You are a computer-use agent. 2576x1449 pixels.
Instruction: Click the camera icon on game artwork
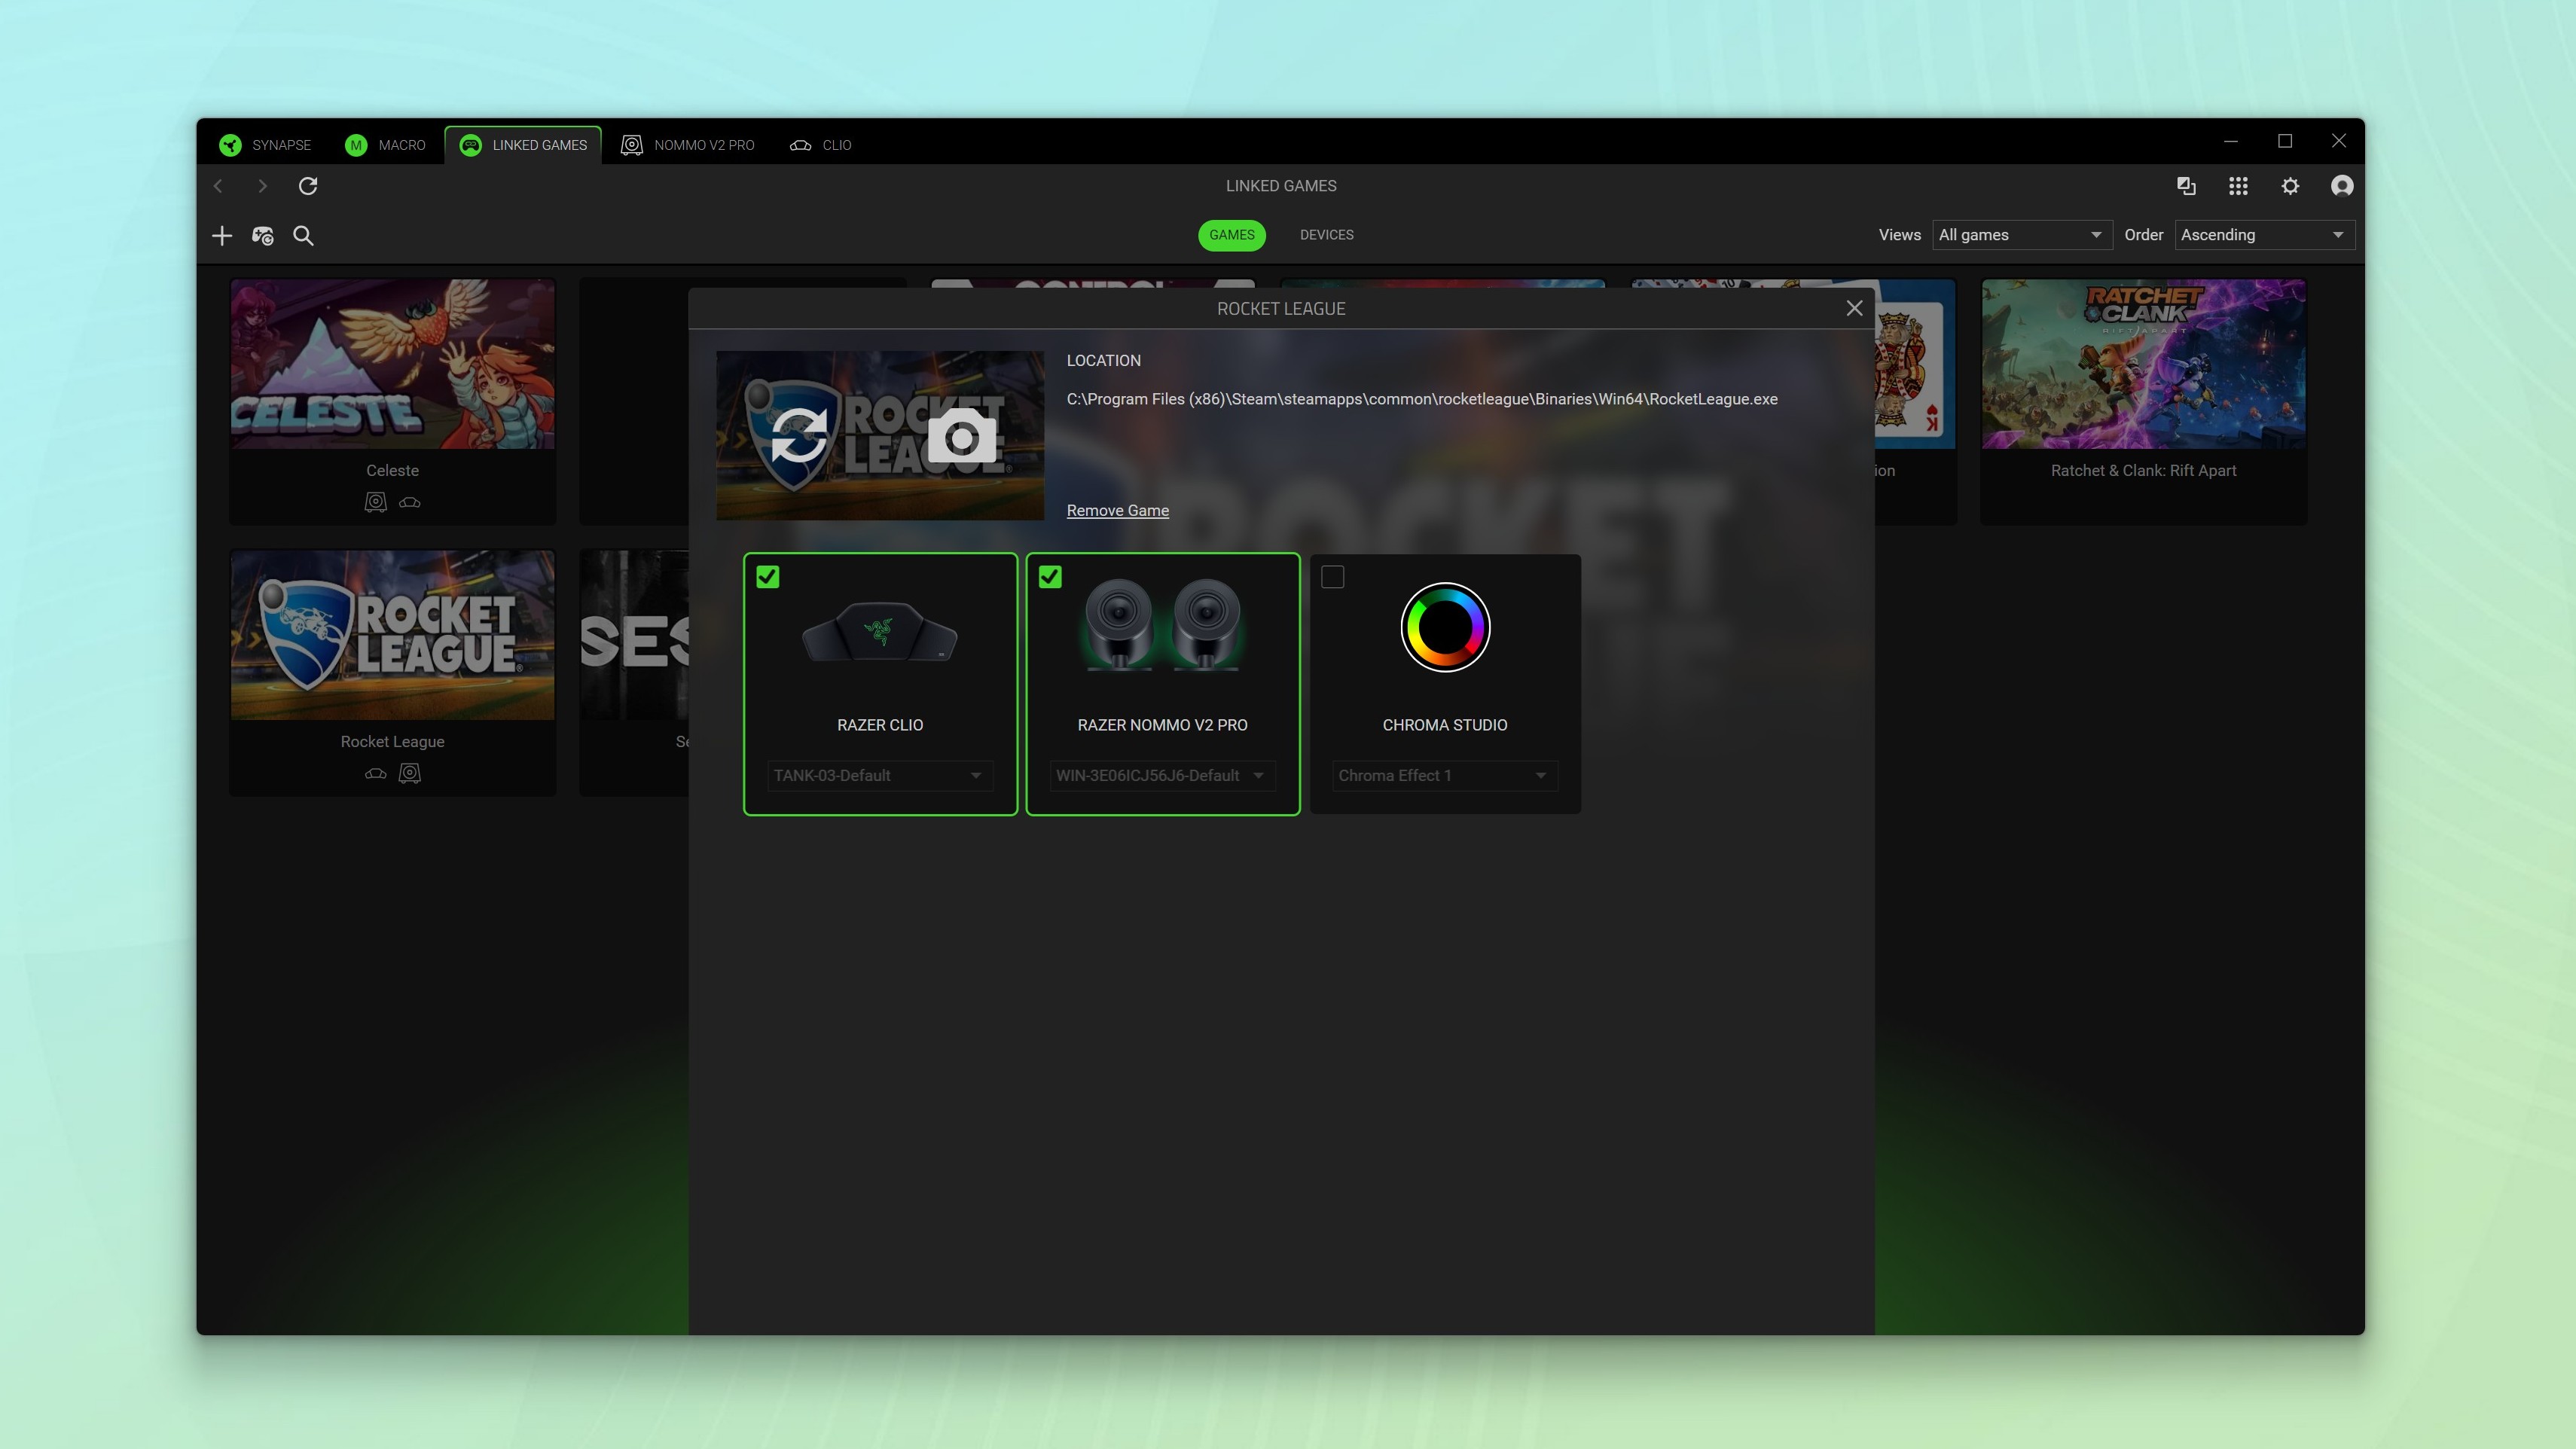tap(962, 436)
